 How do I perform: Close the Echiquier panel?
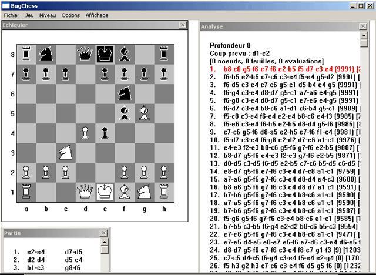183,25
